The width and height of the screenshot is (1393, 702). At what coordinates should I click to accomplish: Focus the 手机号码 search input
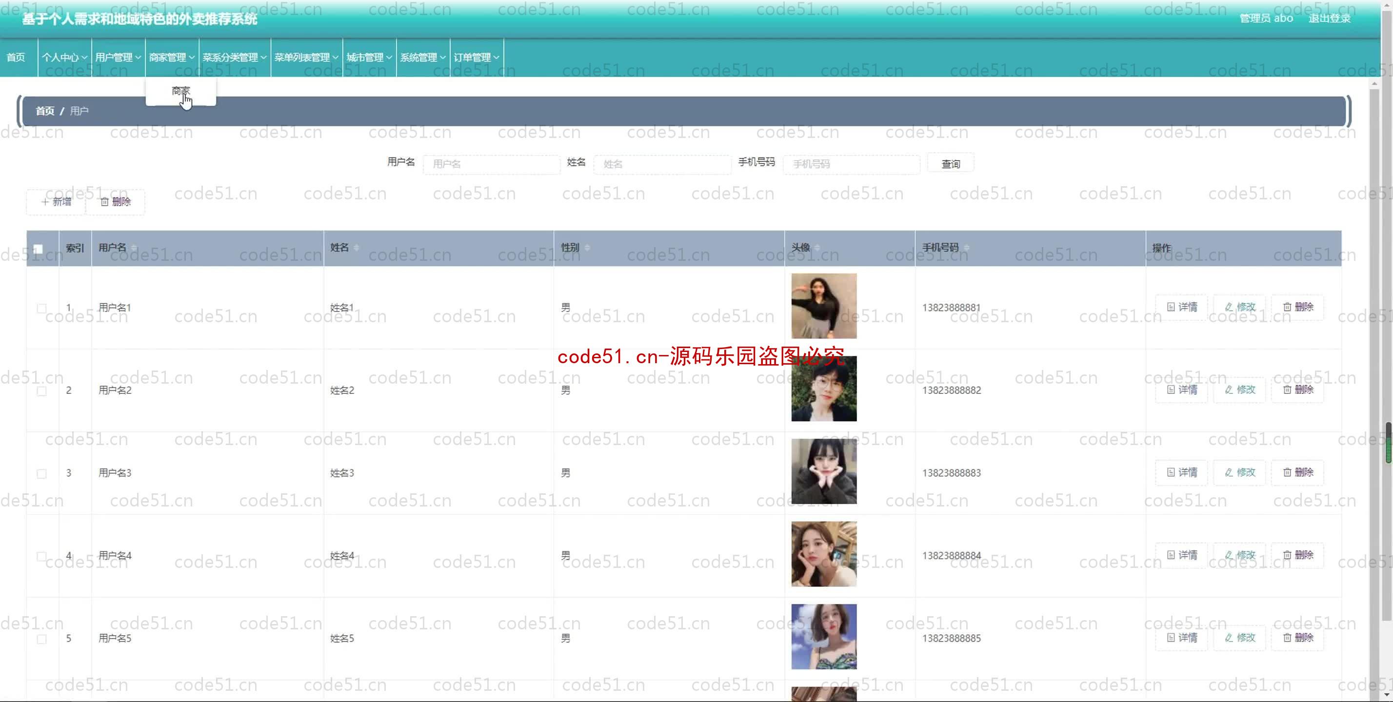click(x=852, y=164)
